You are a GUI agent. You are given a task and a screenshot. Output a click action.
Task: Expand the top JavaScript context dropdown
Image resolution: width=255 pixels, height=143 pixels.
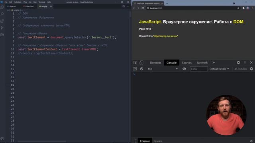163,69
